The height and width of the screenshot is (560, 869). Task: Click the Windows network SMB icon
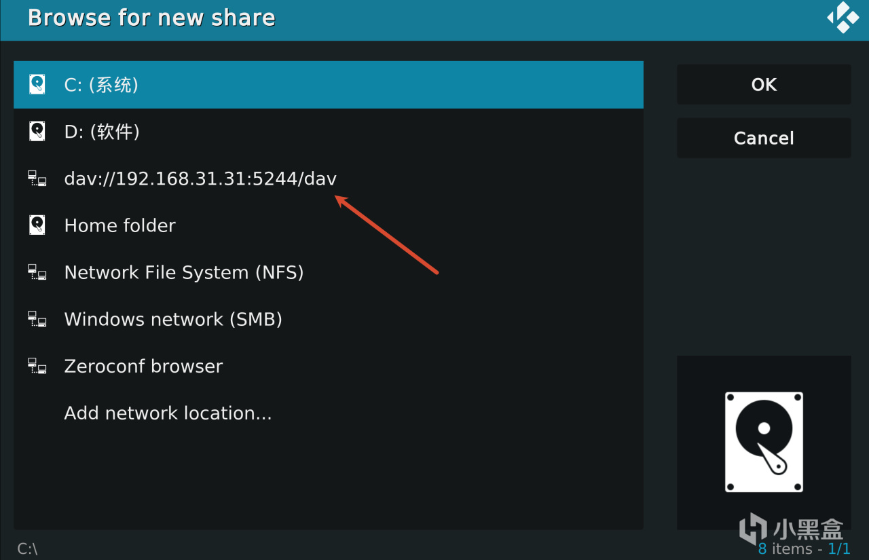pos(37,319)
